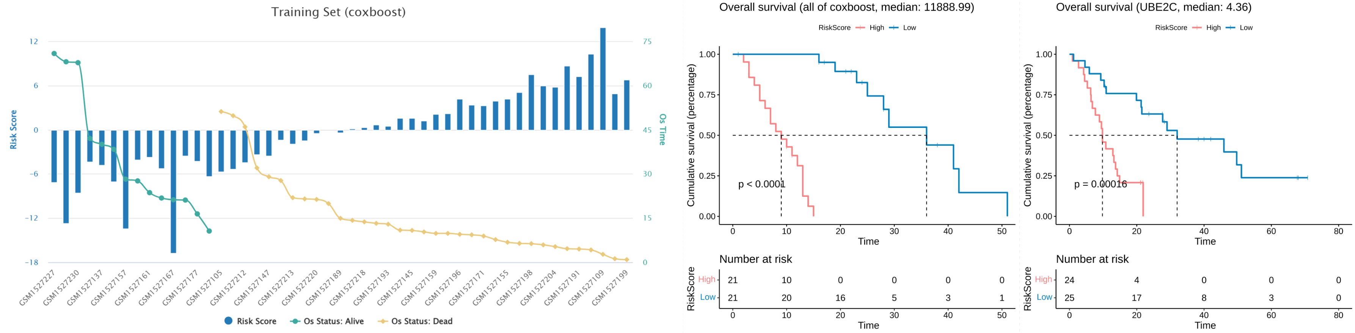Viewport: 1355px width, 333px height.
Task: Click the p < 0.0001 annotation
Action: click(761, 184)
